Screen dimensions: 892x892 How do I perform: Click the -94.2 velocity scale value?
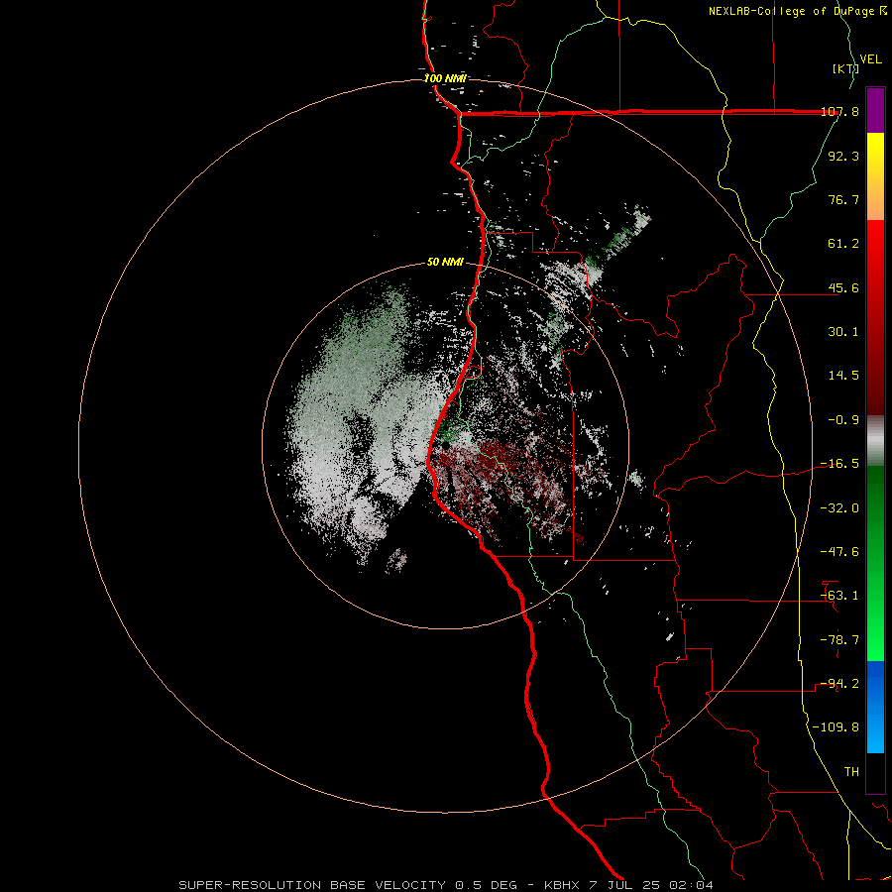(839, 684)
